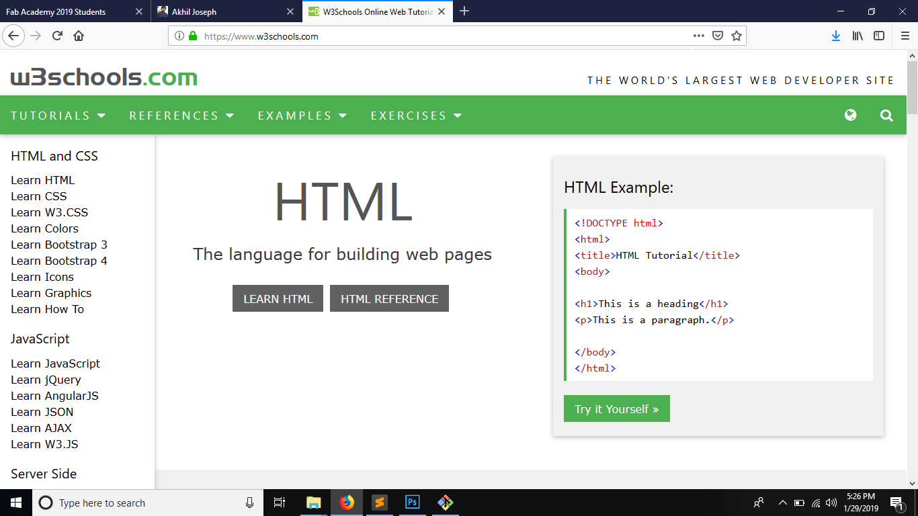Open the w3schools search icon
The width and height of the screenshot is (918, 516).
[x=886, y=116]
